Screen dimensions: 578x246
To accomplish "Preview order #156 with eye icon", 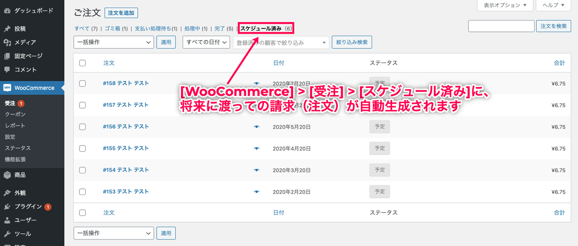I will (x=257, y=127).
